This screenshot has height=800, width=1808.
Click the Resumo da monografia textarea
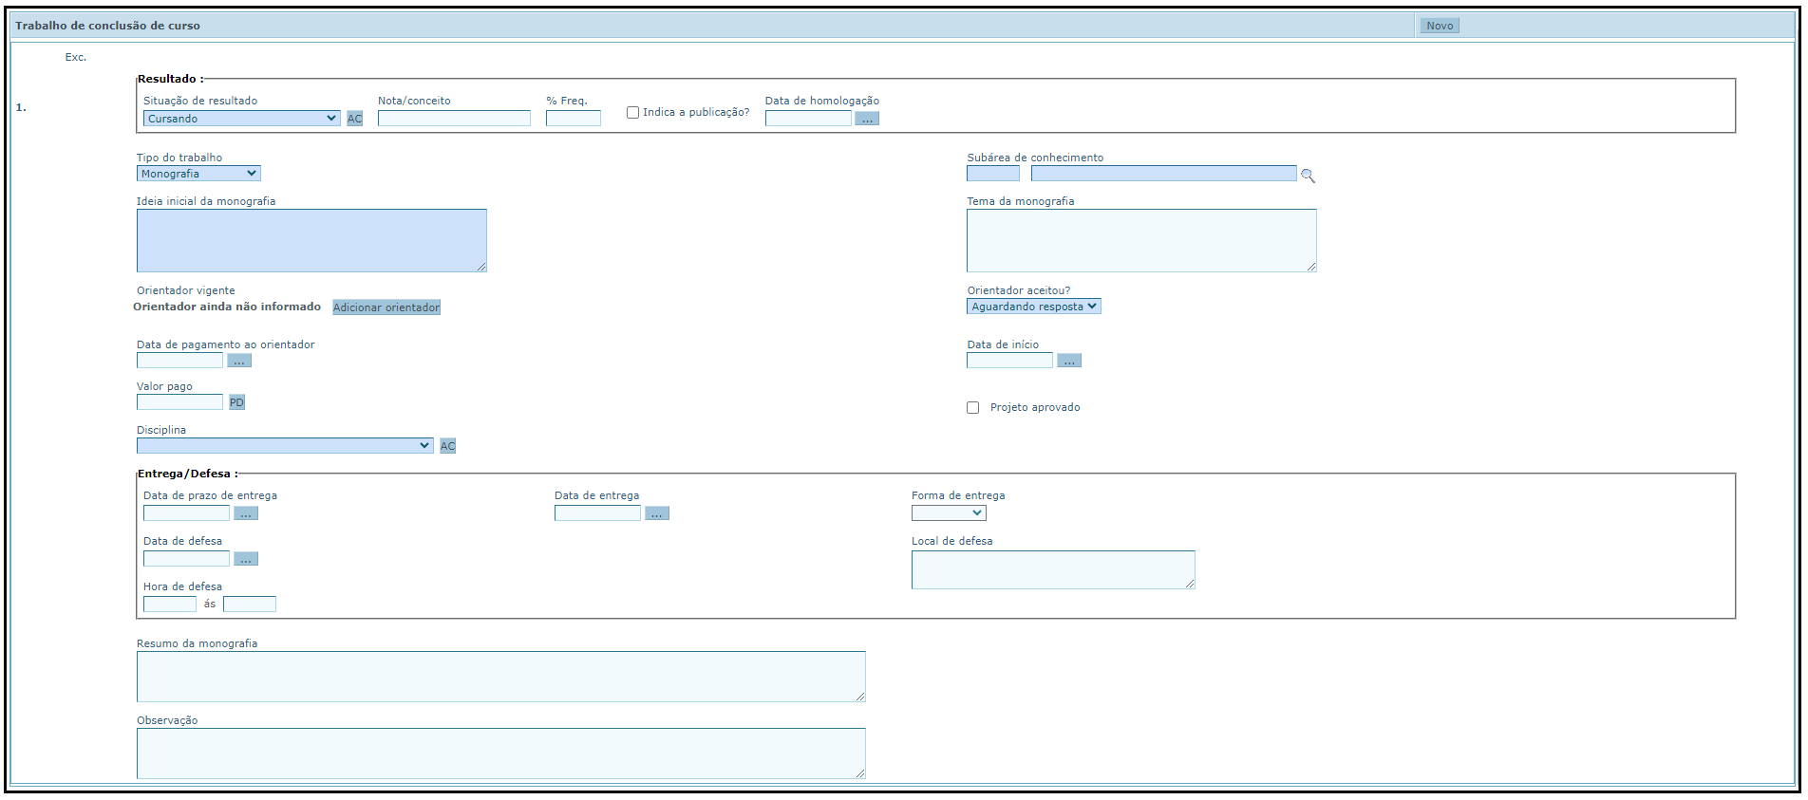point(501,677)
